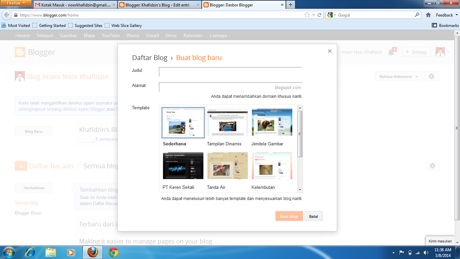Click the Firefox home icon

(428, 15)
